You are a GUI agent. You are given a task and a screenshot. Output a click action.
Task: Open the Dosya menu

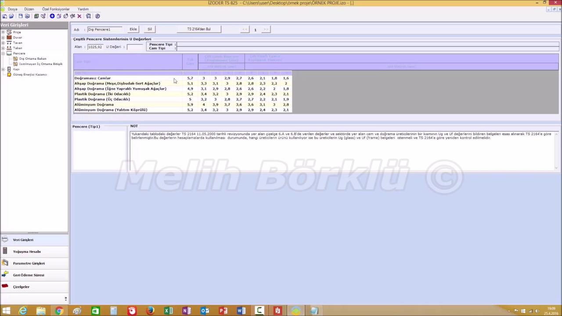pyautogui.click(x=12, y=9)
